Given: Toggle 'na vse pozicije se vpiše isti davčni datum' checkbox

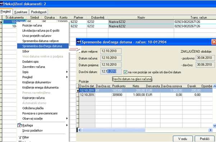Looking at the screenshot, I should (x=125, y=72).
